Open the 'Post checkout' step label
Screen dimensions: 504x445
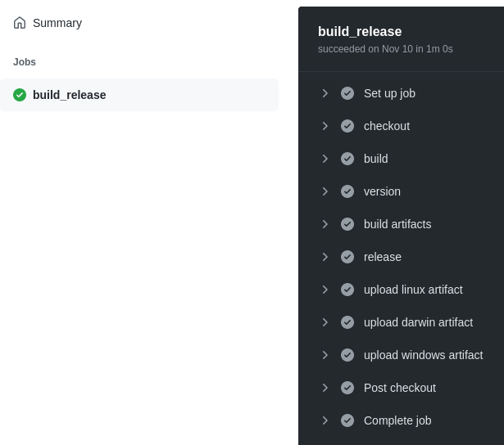coord(400,388)
